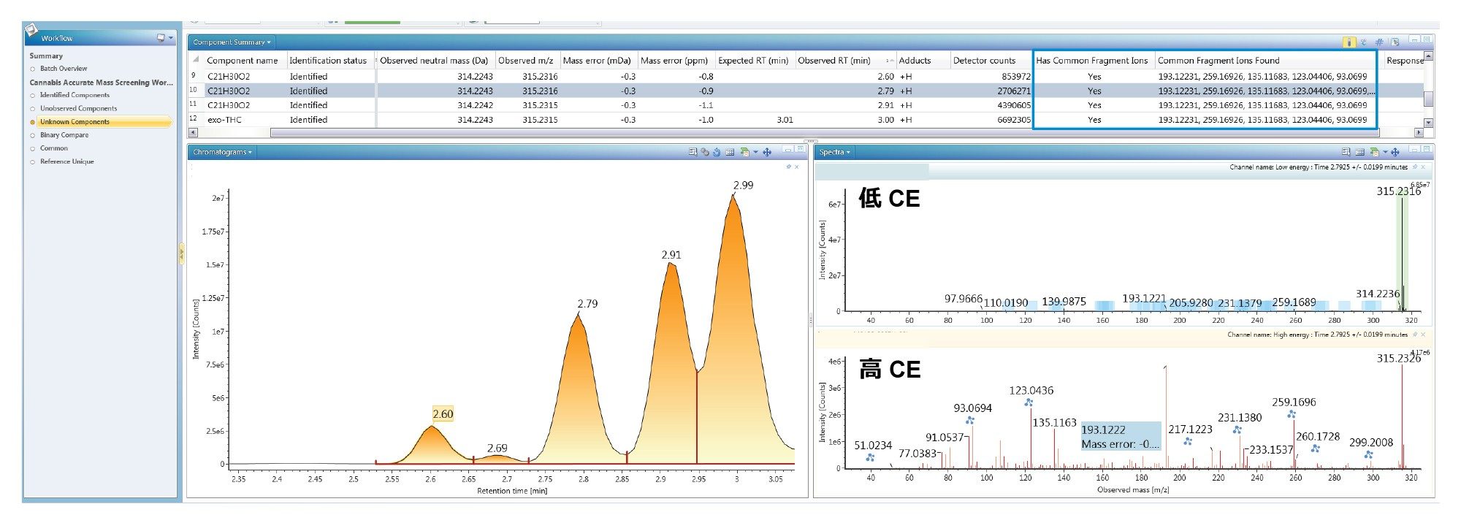Click the circular refresh icon in Chromatograms toolbar
1461x523 pixels.
[717, 152]
